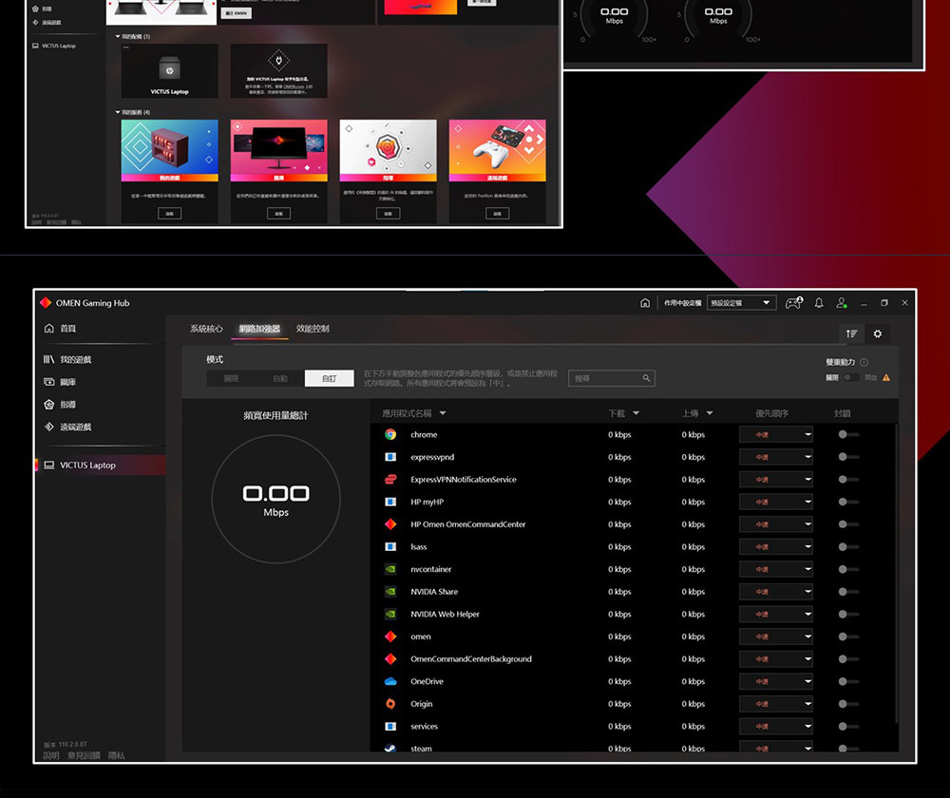The width and height of the screenshot is (950, 798).
Task: Open priority dropdown for omen
Action: click(x=776, y=636)
